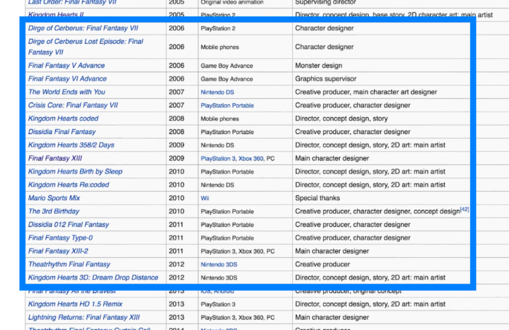Image resolution: width=509 pixels, height=330 pixels.
Task: Open Theatrhythm Final Fantasy link
Action: coord(69,264)
